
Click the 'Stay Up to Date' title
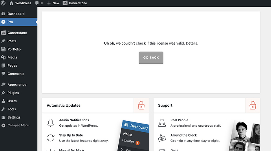[71, 135]
